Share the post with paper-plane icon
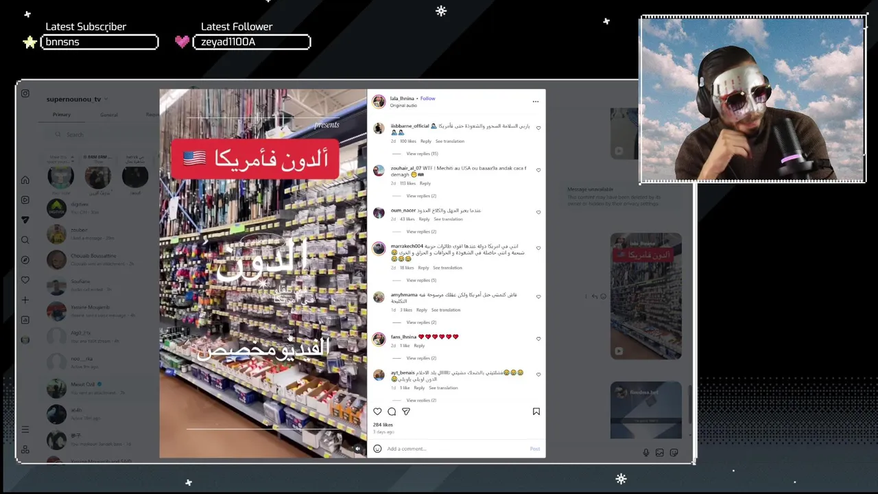Image resolution: width=878 pixels, height=494 pixels. [406, 412]
